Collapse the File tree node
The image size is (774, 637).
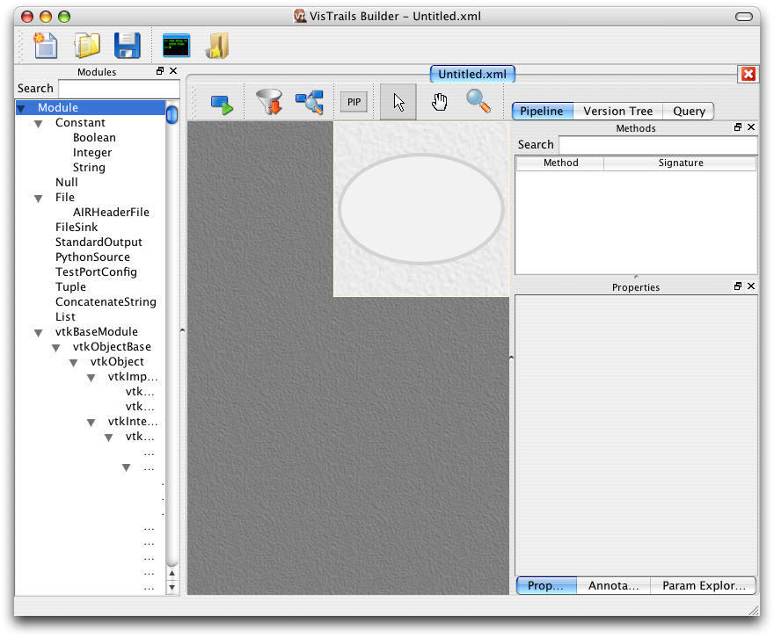[39, 199]
